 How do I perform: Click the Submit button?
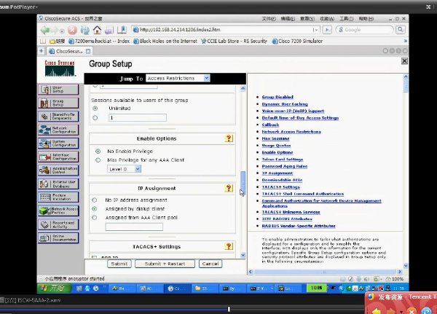119,264
